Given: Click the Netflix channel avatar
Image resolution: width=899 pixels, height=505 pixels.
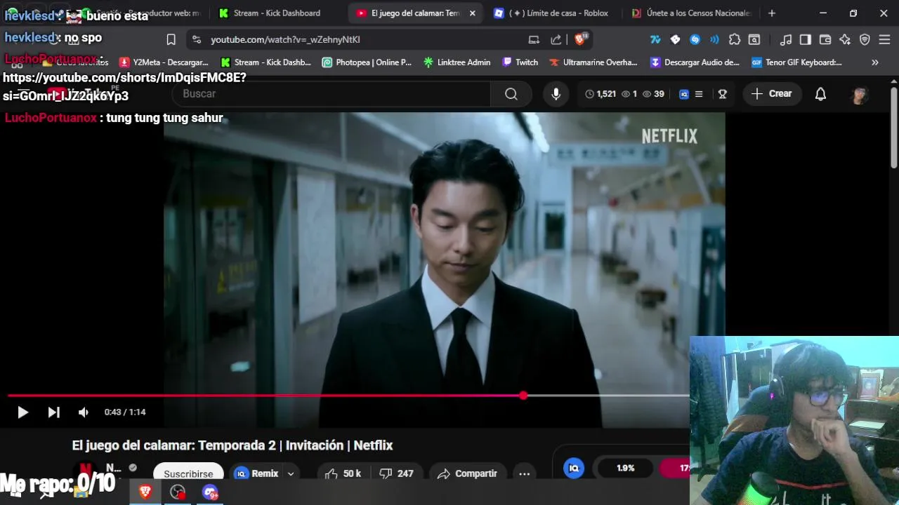Looking at the screenshot, I should tap(85, 469).
